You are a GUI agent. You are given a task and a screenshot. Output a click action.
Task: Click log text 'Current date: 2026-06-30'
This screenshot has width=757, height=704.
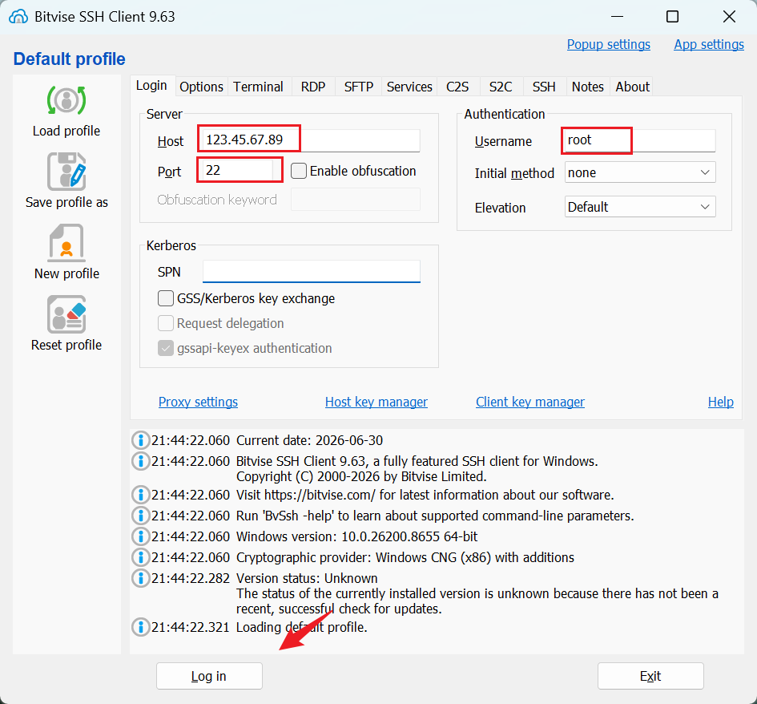click(309, 440)
